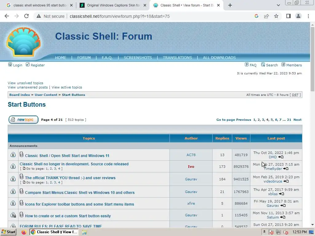Open the Search link

click(x=272, y=65)
